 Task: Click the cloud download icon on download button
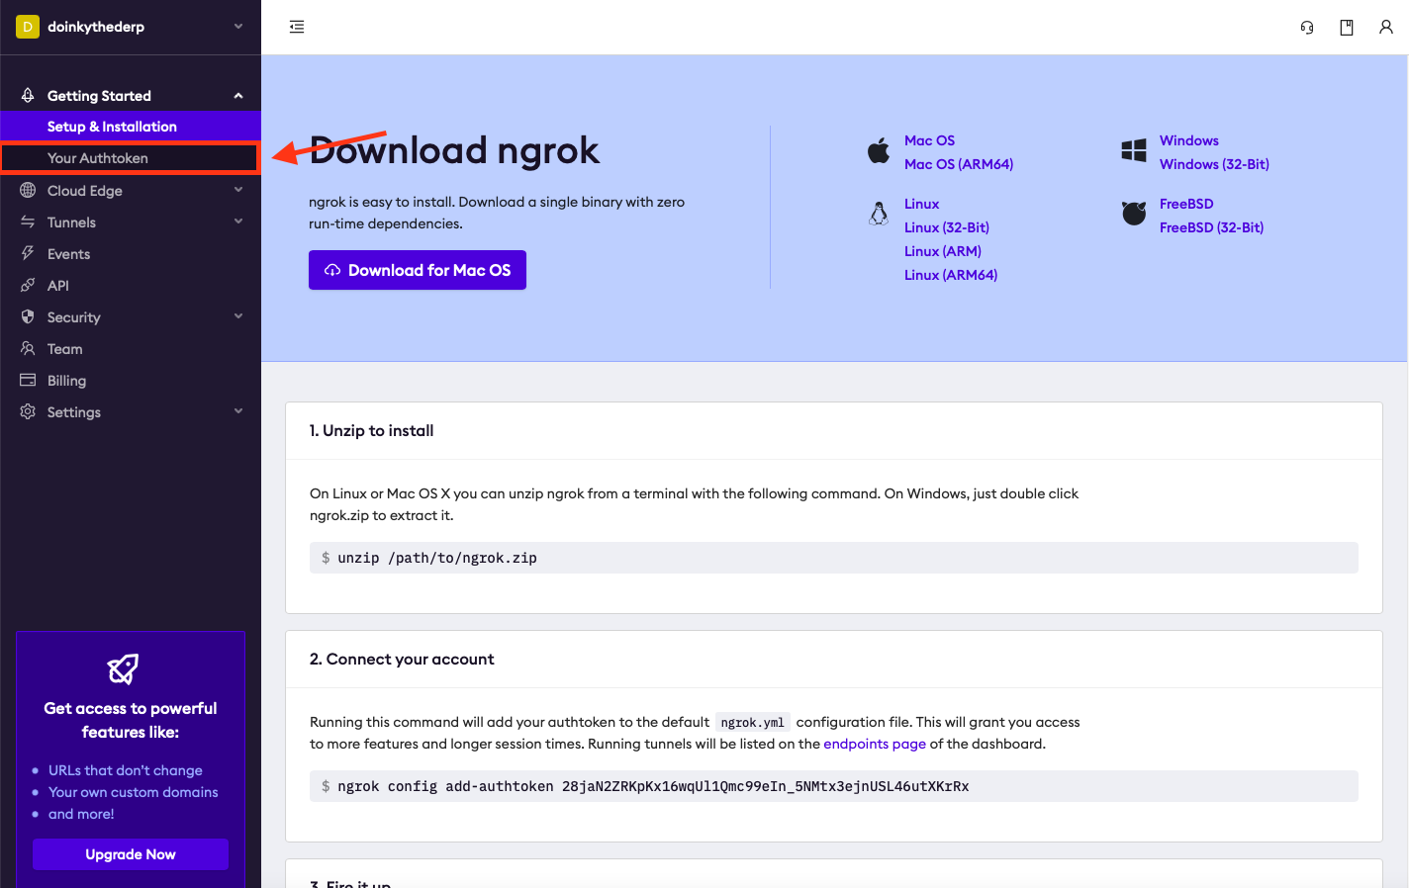click(x=332, y=270)
